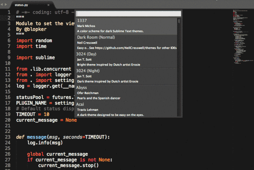Click the 'Neil Cresswell' author text
Screen dimensions: 254x170
87,43
